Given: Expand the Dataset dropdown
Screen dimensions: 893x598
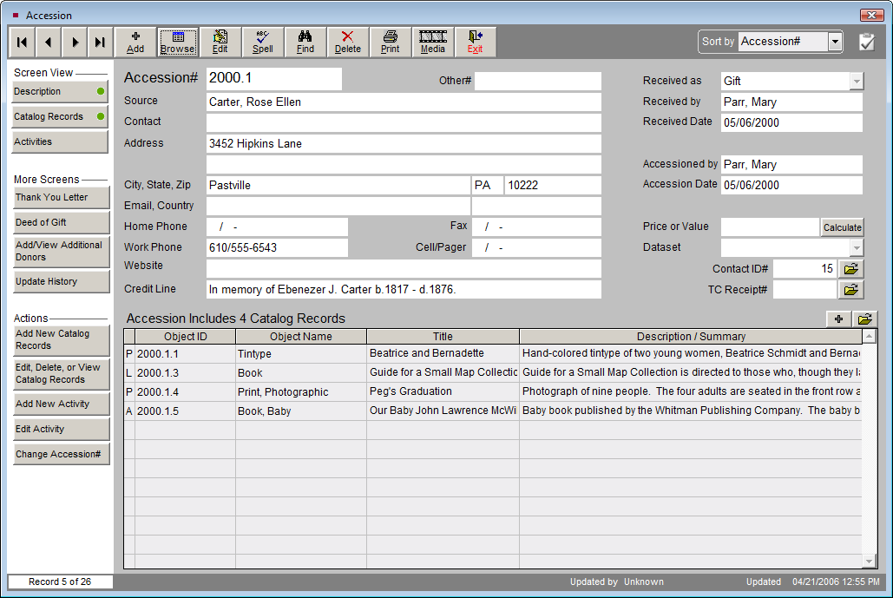Looking at the screenshot, I should click(x=856, y=247).
